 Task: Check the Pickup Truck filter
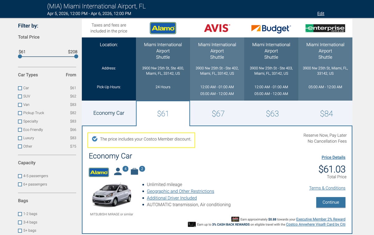click(20, 113)
